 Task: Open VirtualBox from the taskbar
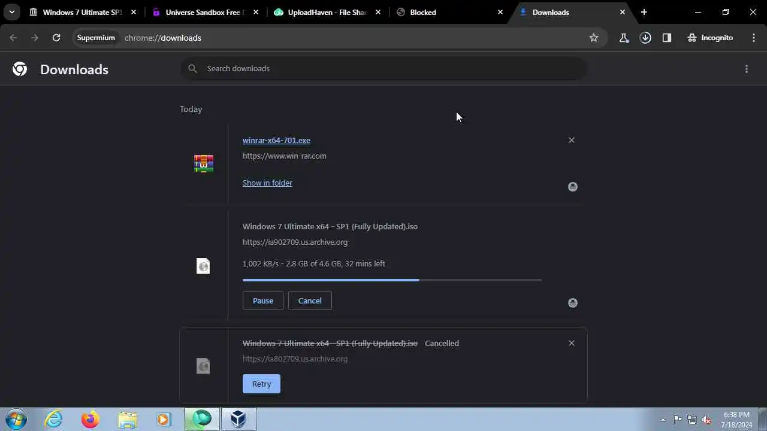(x=239, y=419)
